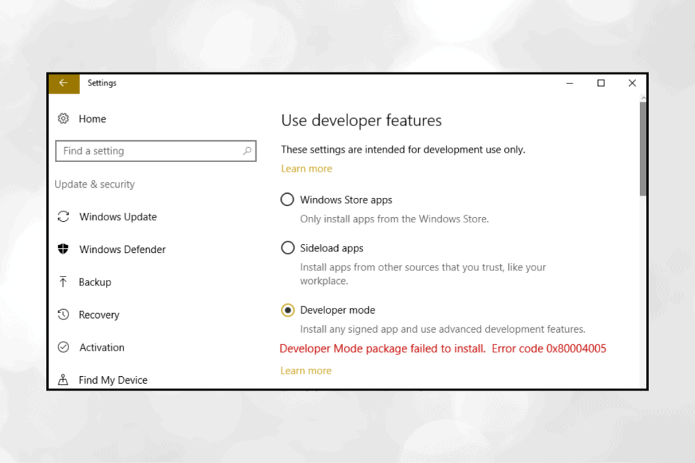Click Learn more link below error message

tap(306, 371)
